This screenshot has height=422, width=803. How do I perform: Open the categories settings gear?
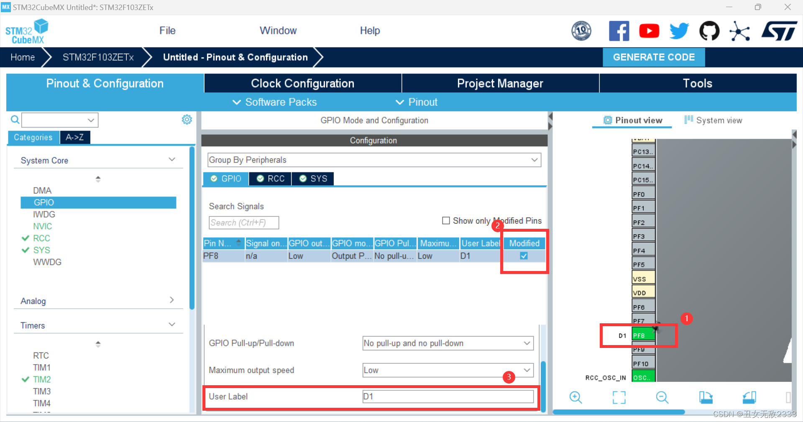coord(187,120)
